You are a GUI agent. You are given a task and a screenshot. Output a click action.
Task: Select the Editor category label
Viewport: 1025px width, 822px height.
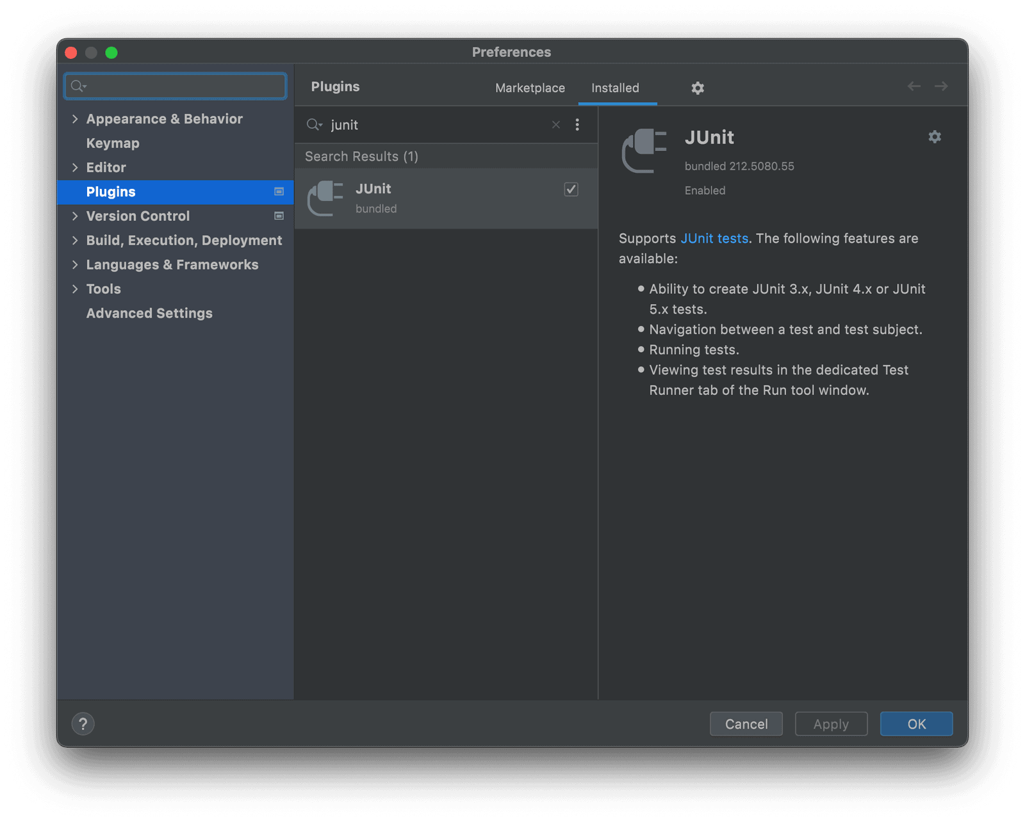106,168
